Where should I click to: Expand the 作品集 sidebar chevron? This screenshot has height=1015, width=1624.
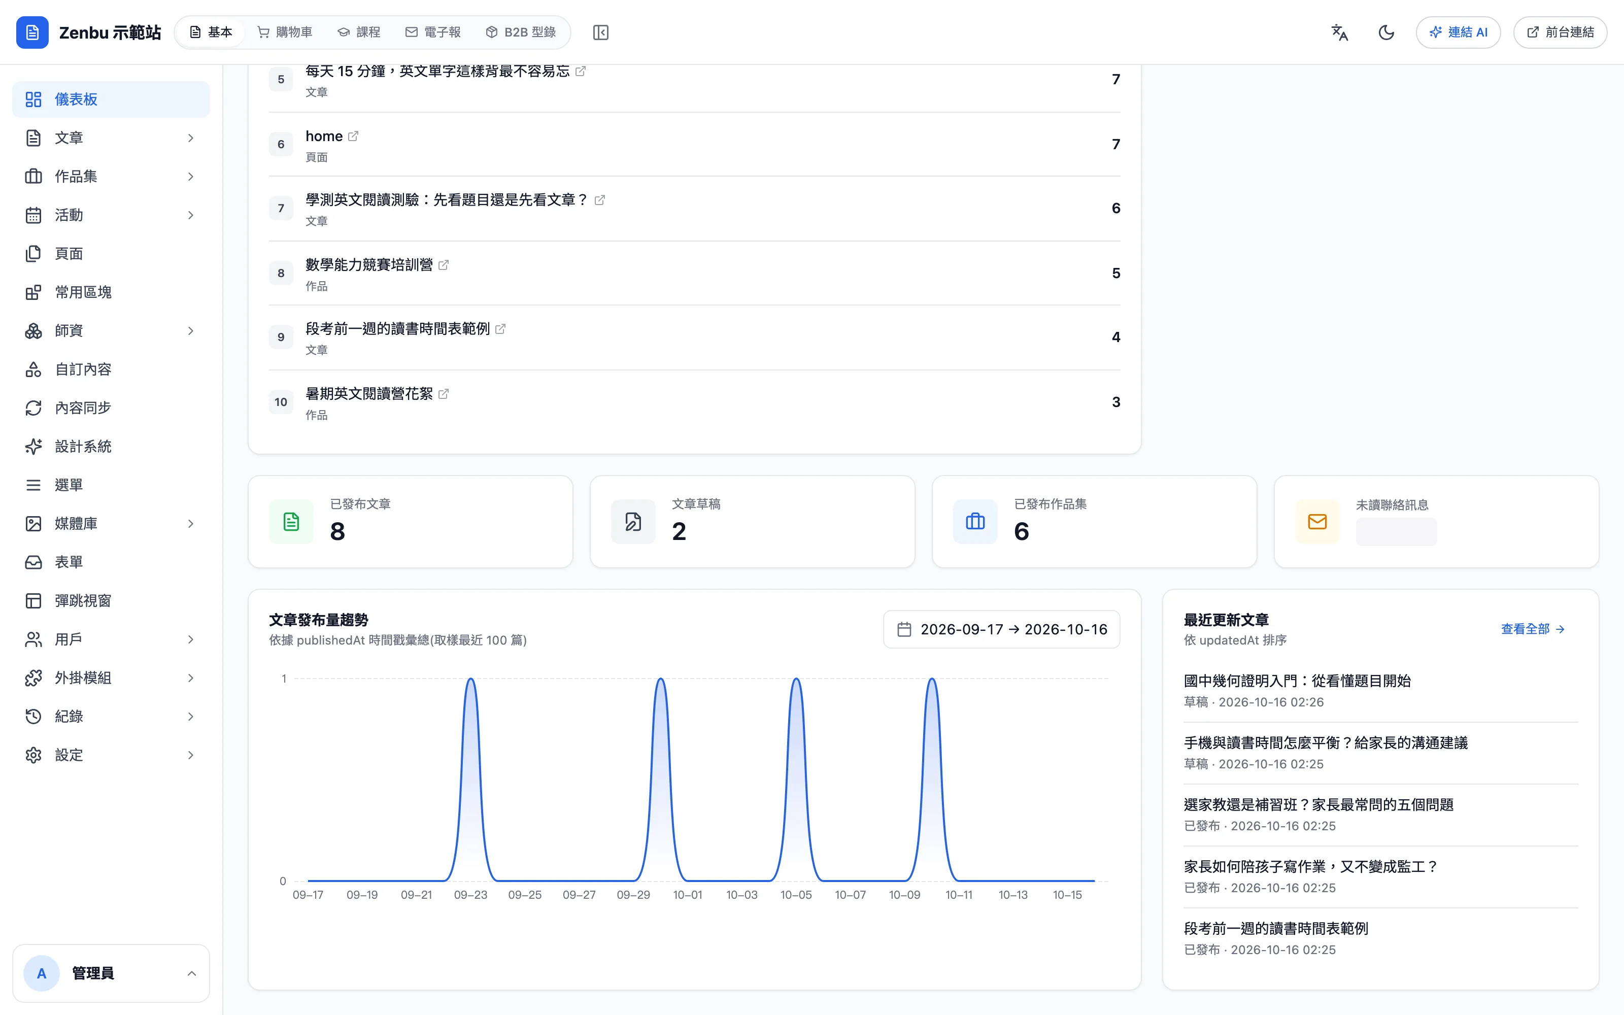pos(191,177)
